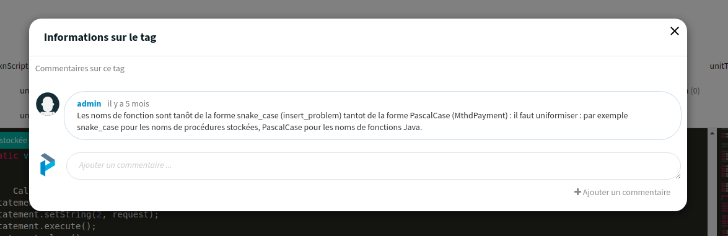This screenshot has height=236, width=728.
Task: Click the blue P logo avatar
Action: pos(48,165)
